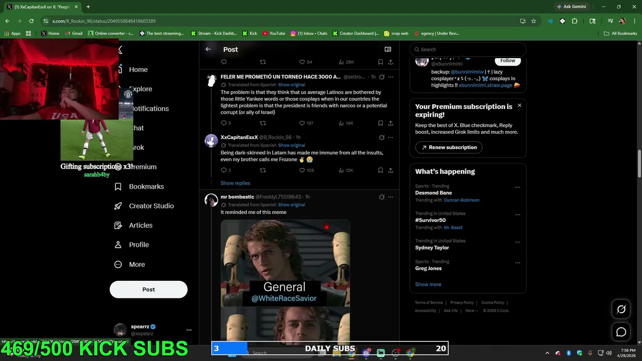Show hidden system tray icons
Screen dimensions: 642x361
548,353
